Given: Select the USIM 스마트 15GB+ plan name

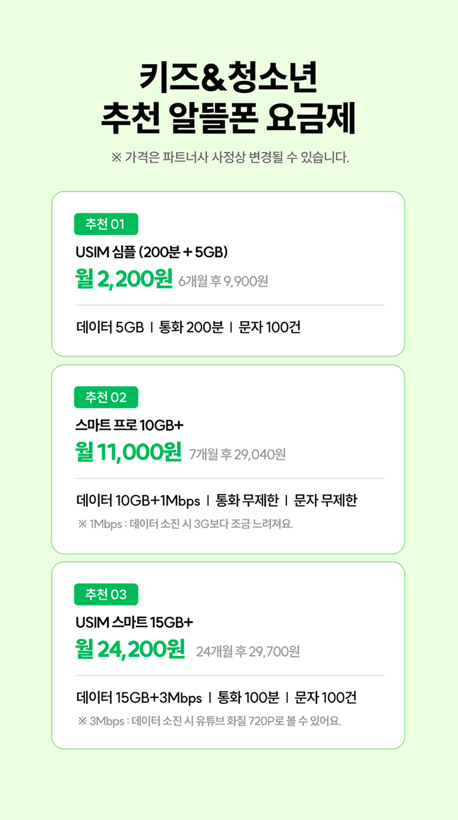Looking at the screenshot, I should click(134, 622).
